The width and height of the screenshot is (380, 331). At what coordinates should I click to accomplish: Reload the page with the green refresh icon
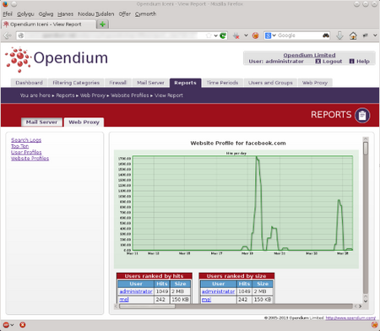(x=223, y=35)
